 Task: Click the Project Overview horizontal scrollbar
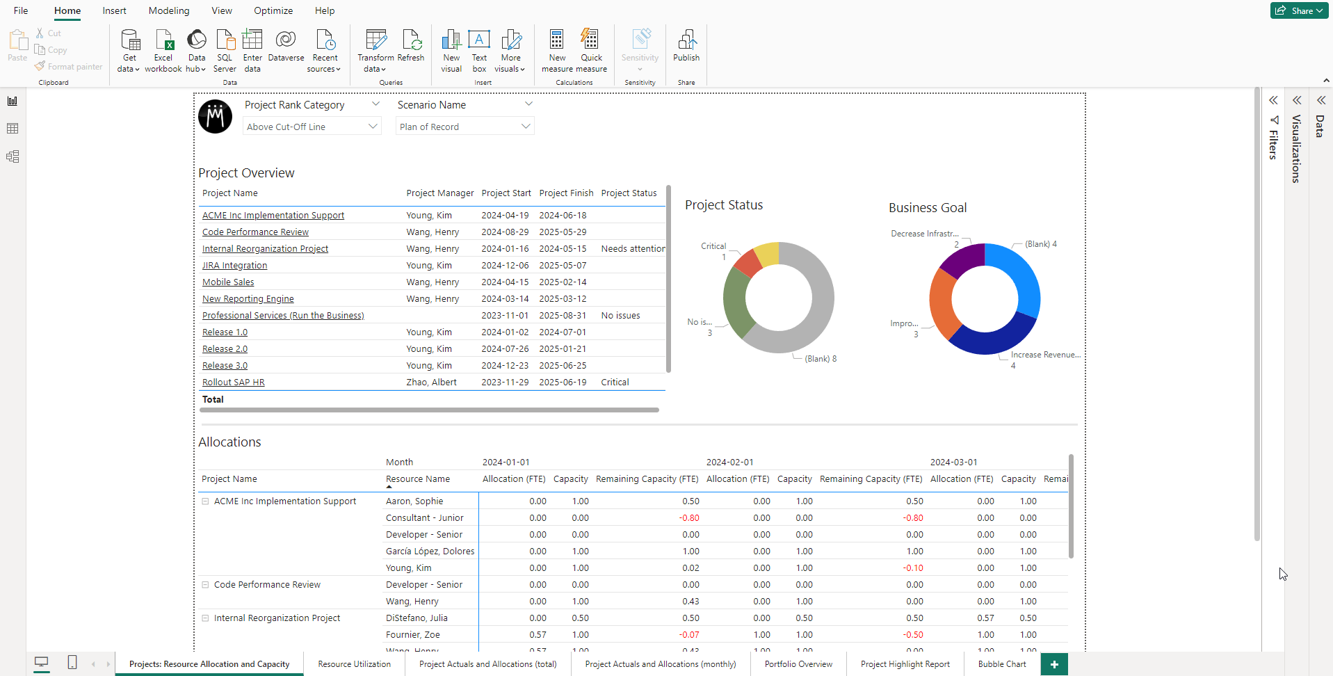point(429,410)
